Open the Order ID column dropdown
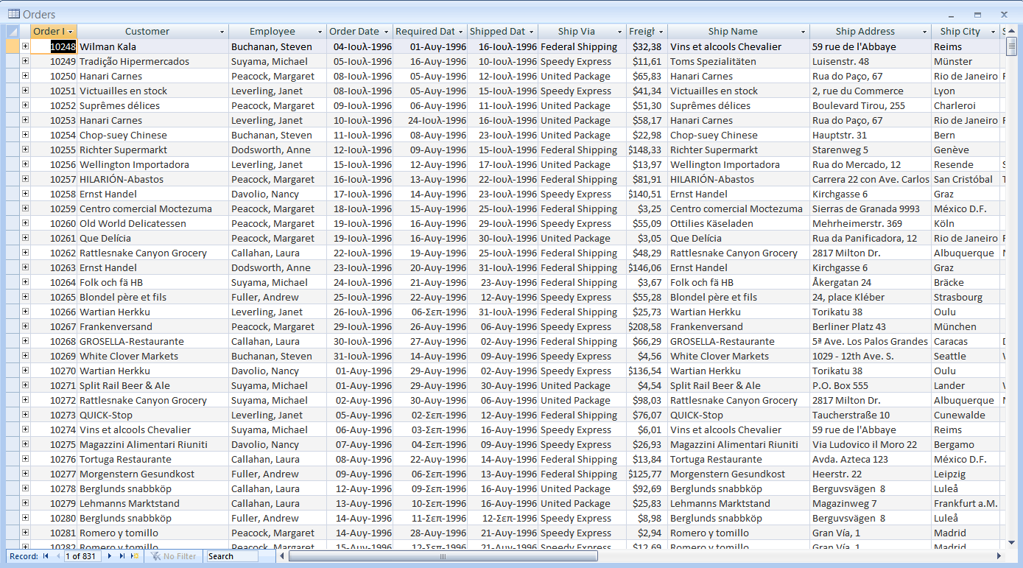Image resolution: width=1023 pixels, height=568 pixels. tap(72, 32)
